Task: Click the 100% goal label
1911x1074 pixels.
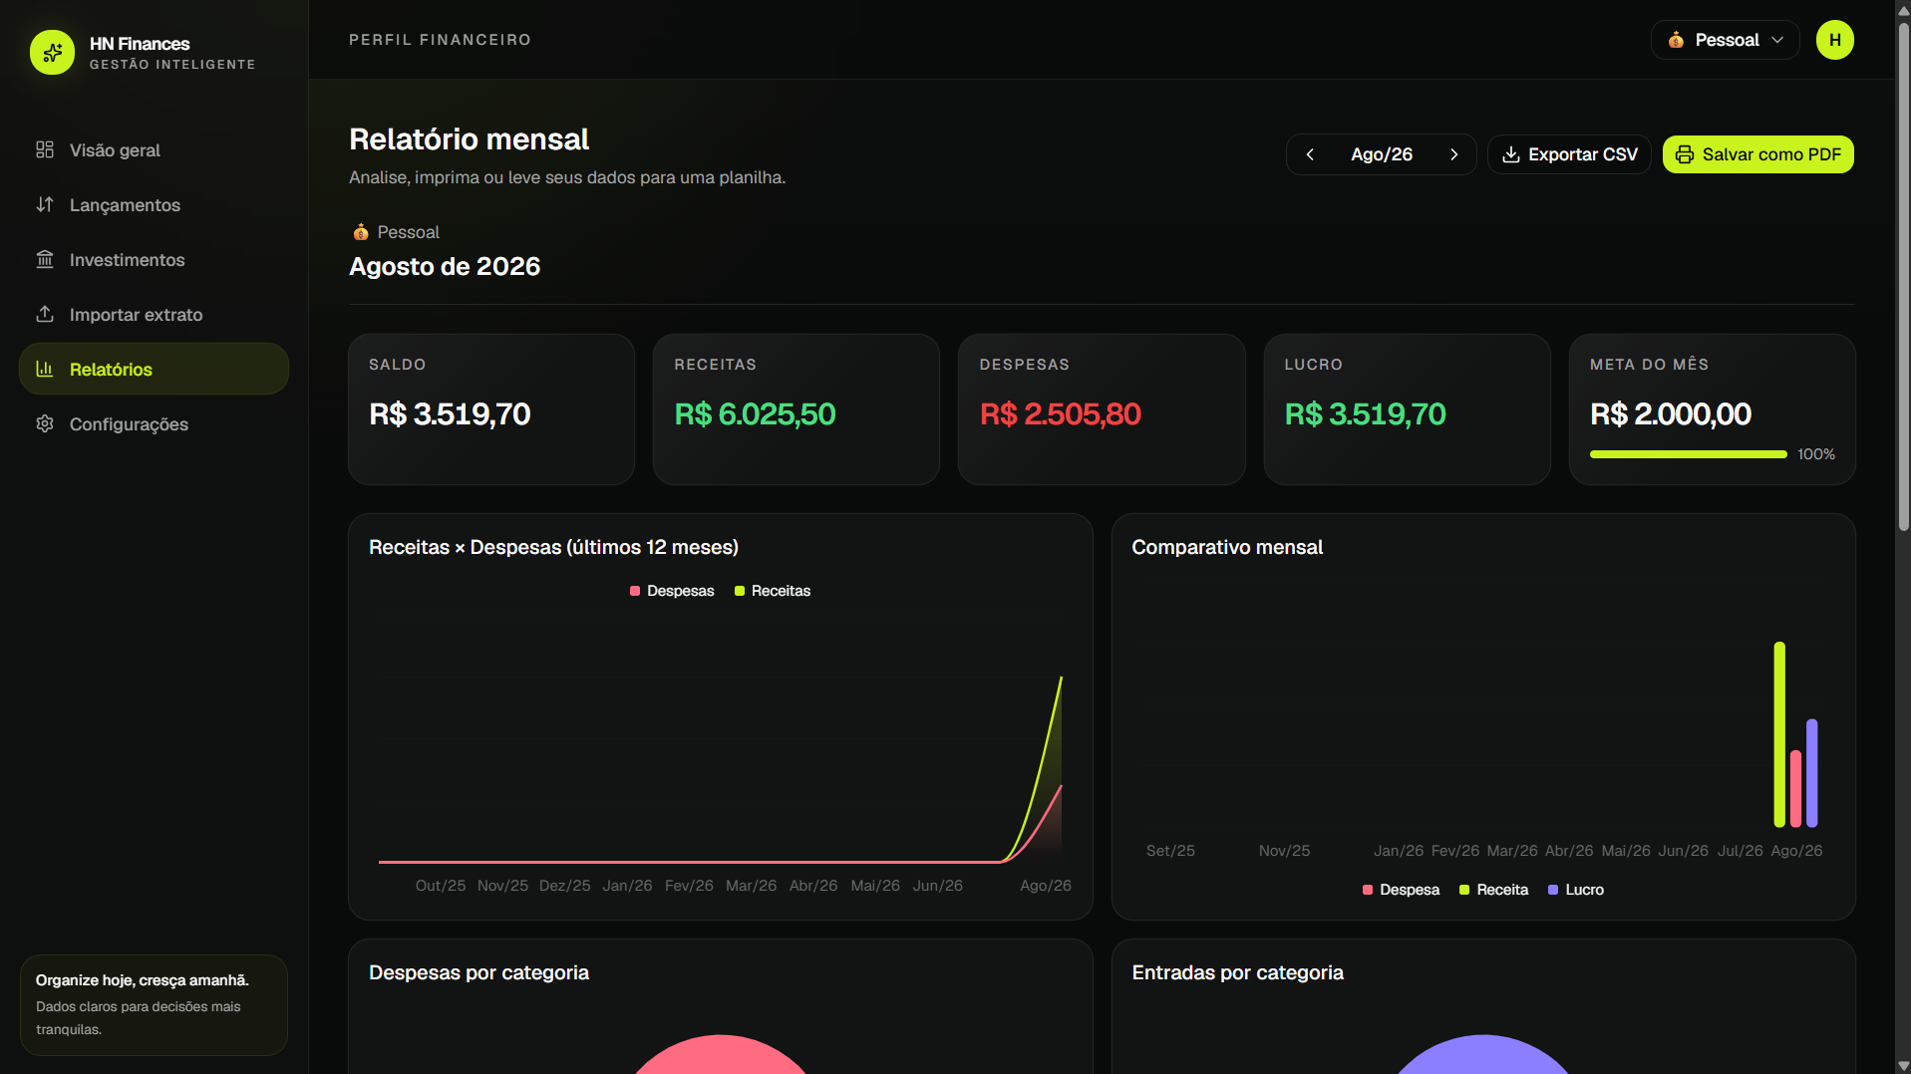Action: [x=1815, y=454]
